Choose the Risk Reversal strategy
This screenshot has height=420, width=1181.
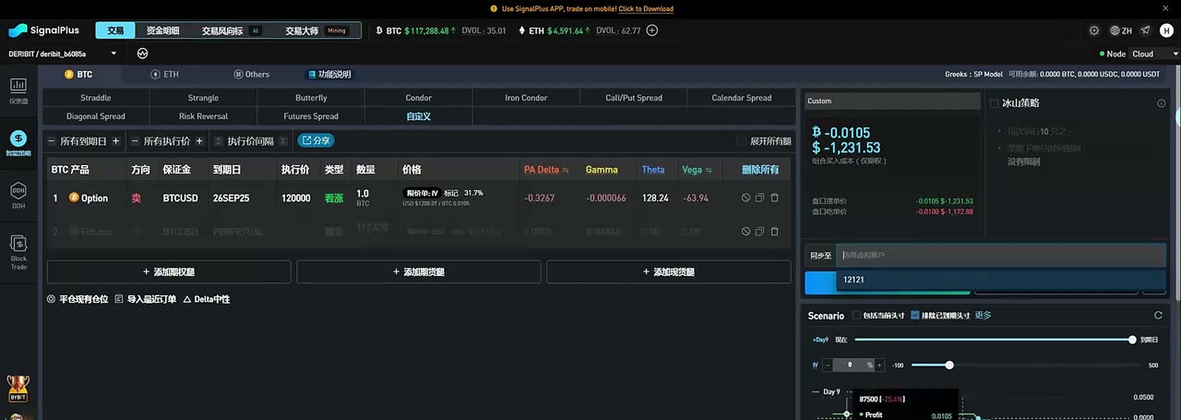point(203,116)
